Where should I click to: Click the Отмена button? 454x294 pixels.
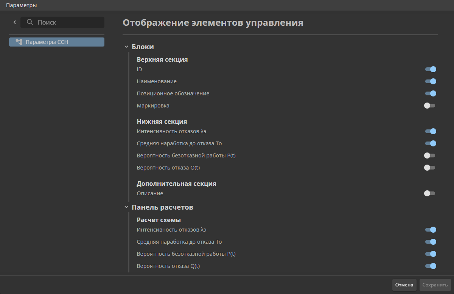(x=404, y=285)
